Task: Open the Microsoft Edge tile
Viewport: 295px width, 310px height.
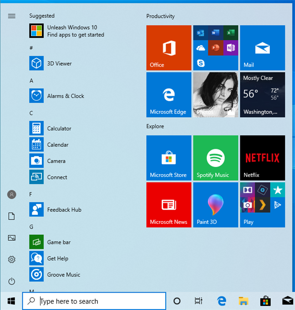Action: tap(169, 95)
